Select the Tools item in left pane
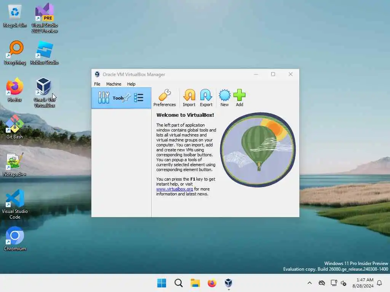The image size is (390, 292). (121, 98)
